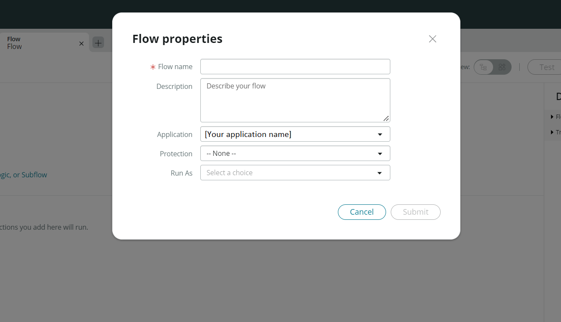Image resolution: width=561 pixels, height=322 pixels.
Task: Click the Run As dropdown arrow
Action: [x=380, y=173]
